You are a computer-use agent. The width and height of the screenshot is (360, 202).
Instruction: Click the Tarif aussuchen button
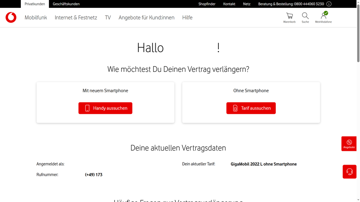click(x=251, y=108)
